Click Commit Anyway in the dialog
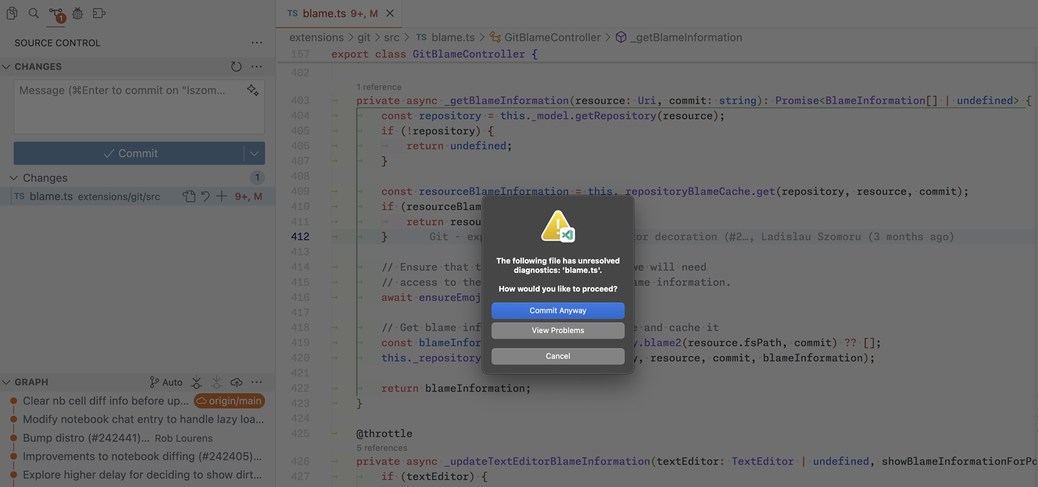 (x=557, y=311)
